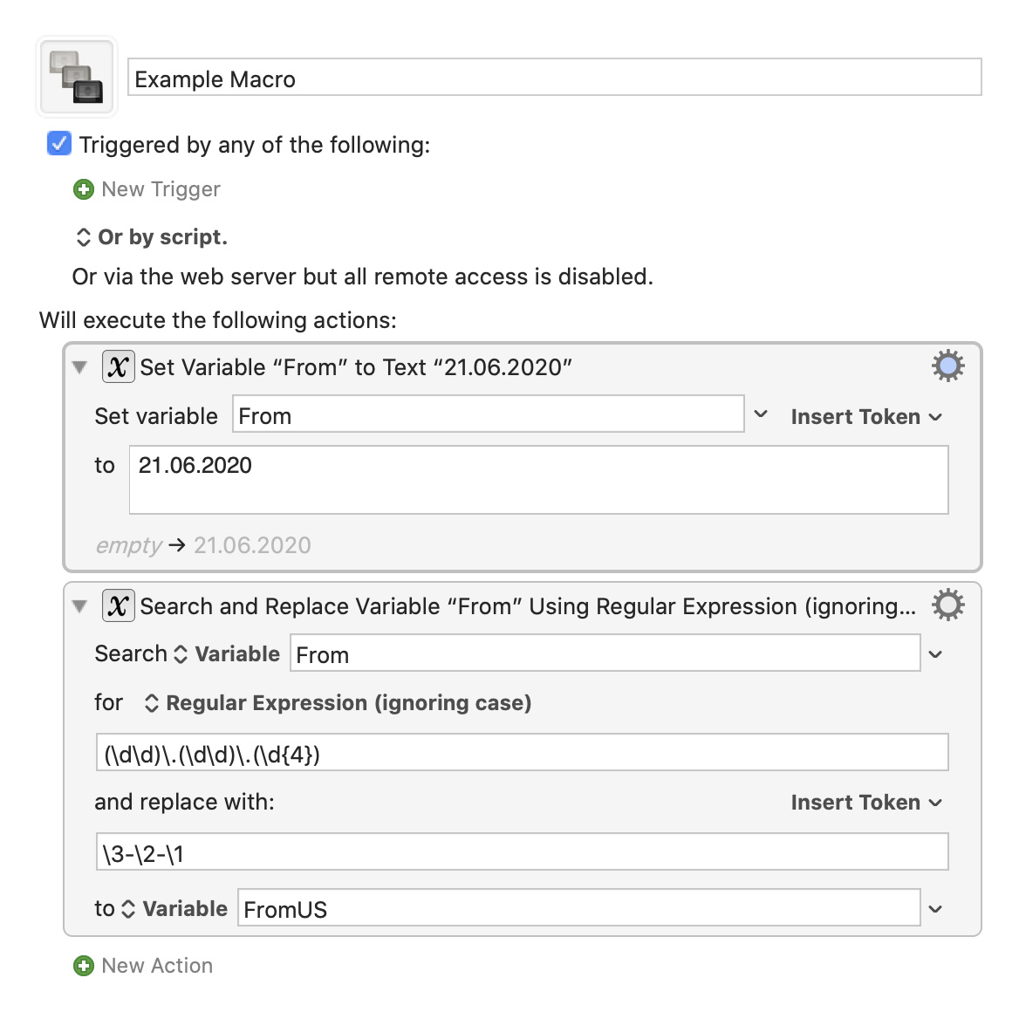Collapse the Set Variable action disclosure triangle

79,367
